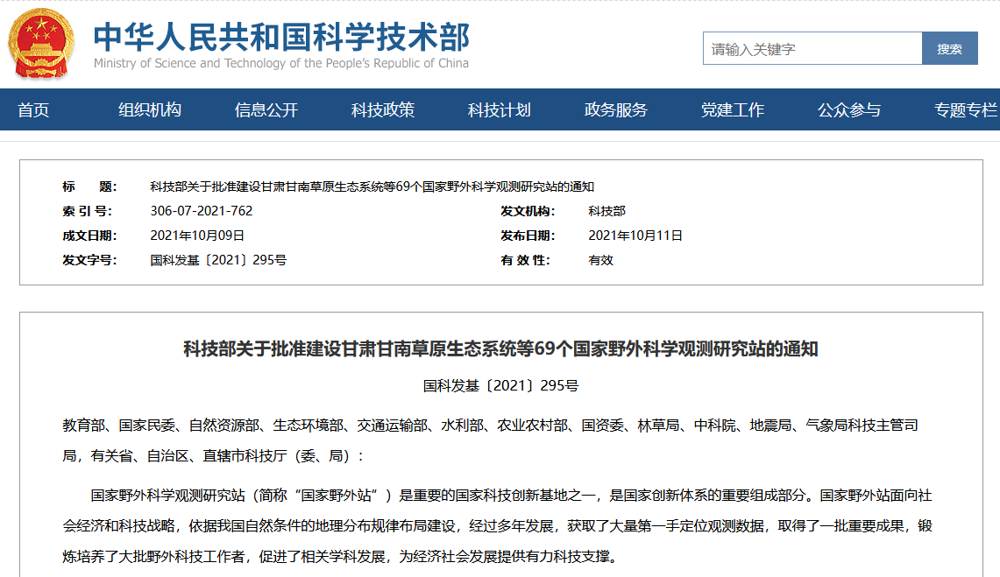Open the 科技政策 menu item
This screenshot has width=1000, height=577.
[383, 110]
